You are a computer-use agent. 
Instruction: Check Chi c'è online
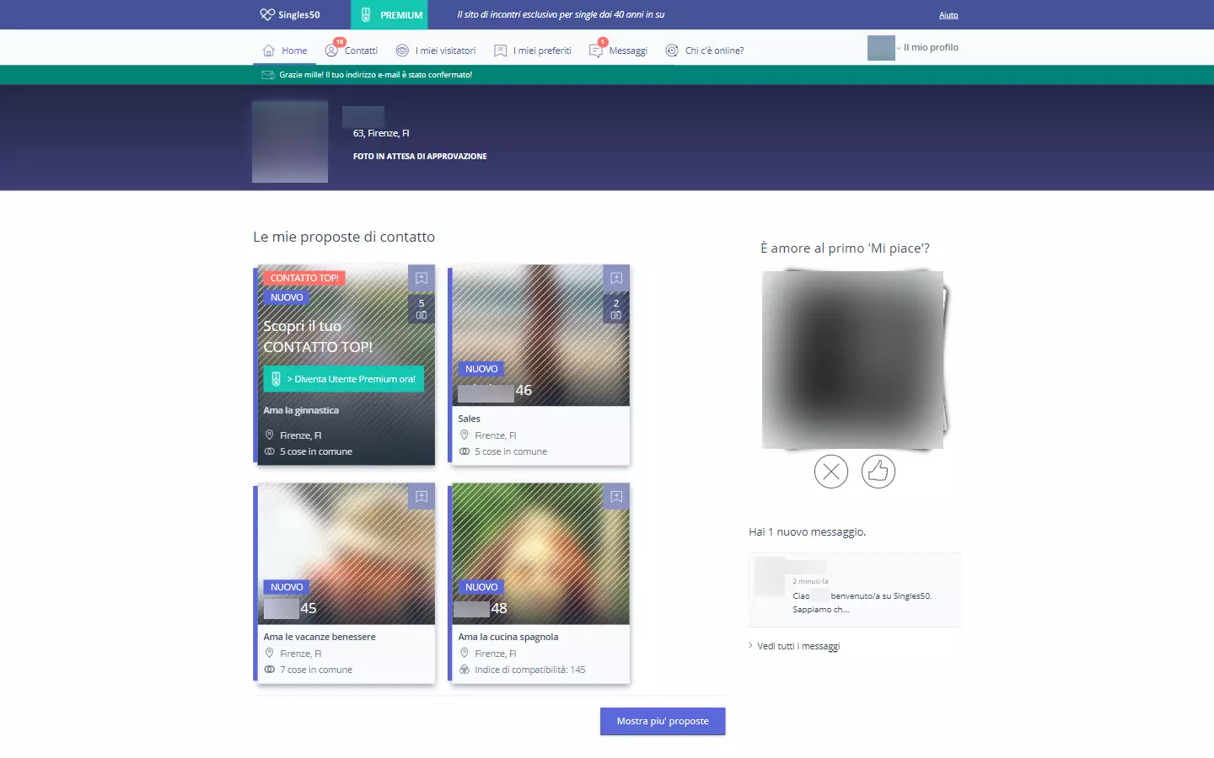[705, 51]
